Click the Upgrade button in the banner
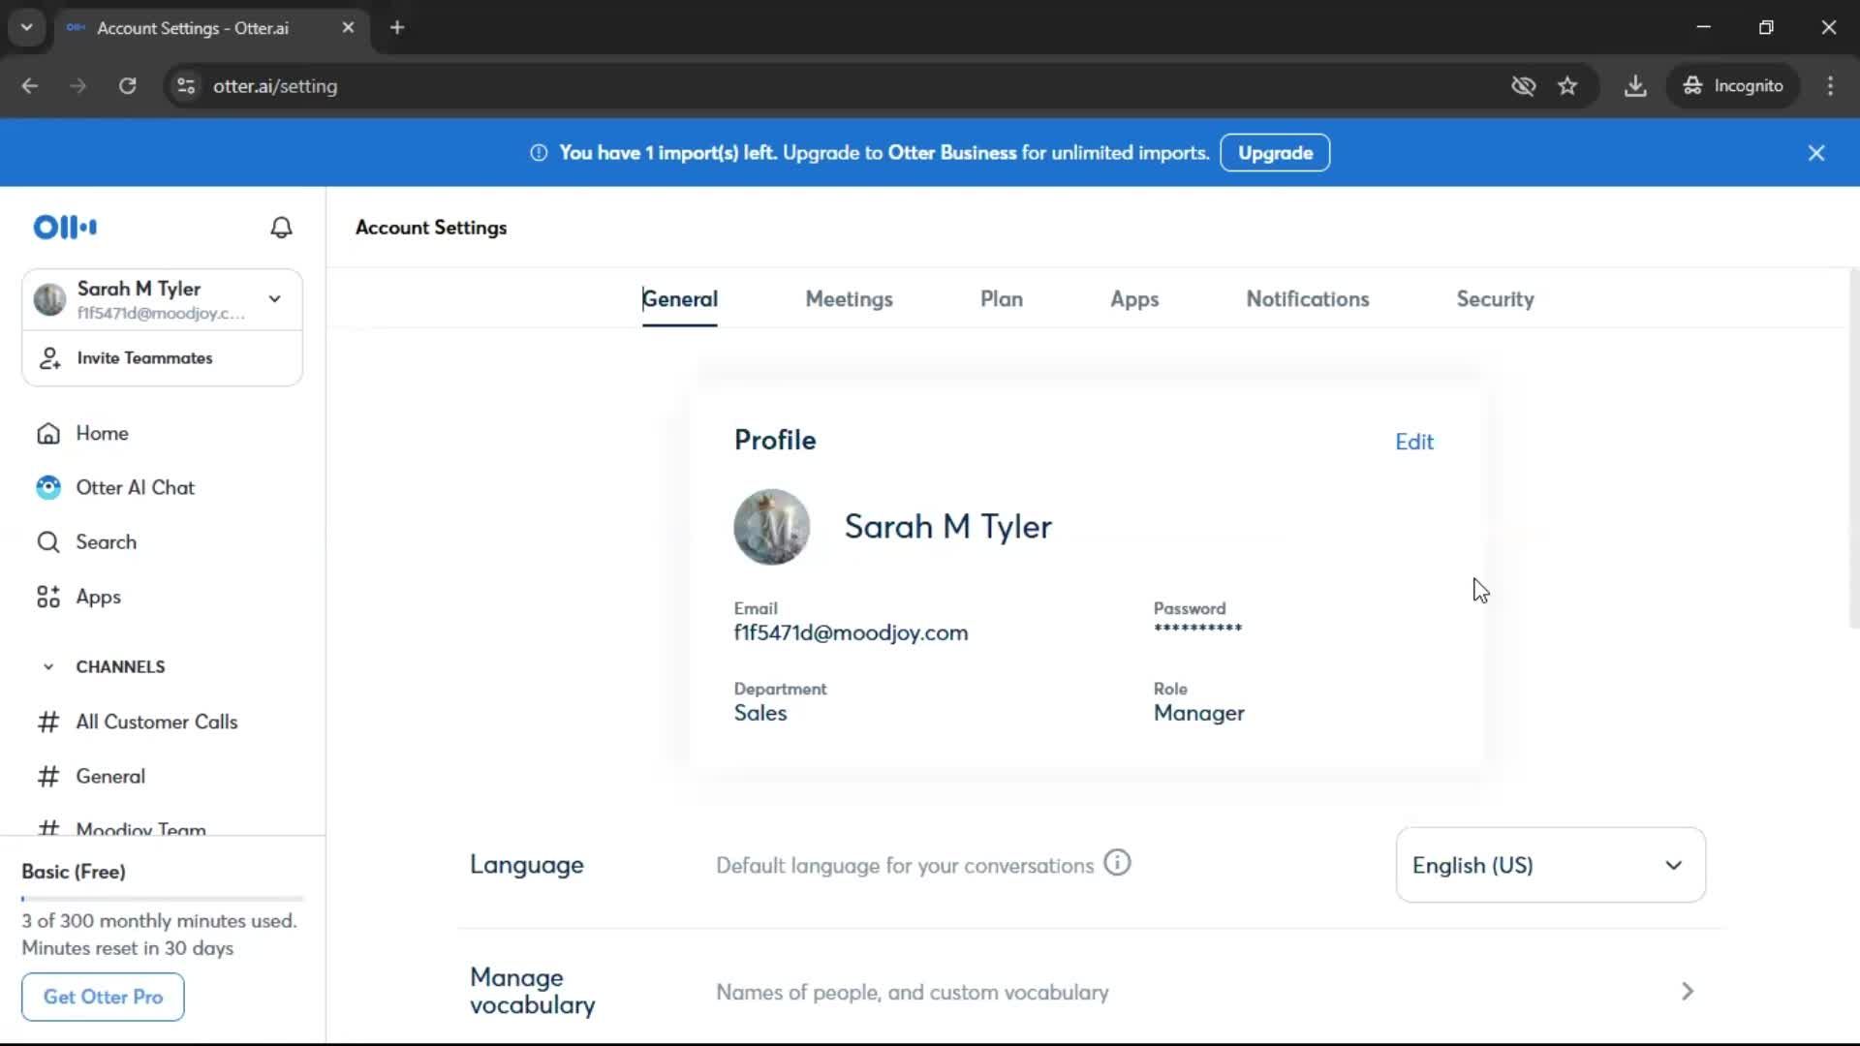 1275,153
